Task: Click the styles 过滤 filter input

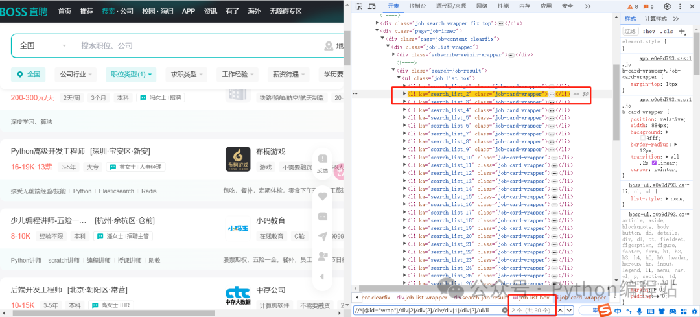Action: pyautogui.click(x=631, y=31)
